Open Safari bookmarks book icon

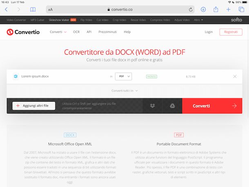coord(33,9)
